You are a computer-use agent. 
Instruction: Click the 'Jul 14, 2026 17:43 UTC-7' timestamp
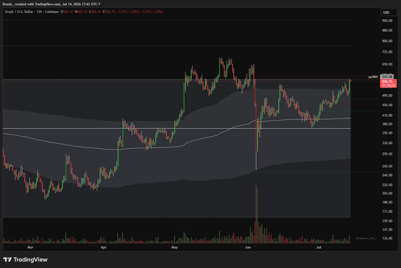pyautogui.click(x=81, y=4)
